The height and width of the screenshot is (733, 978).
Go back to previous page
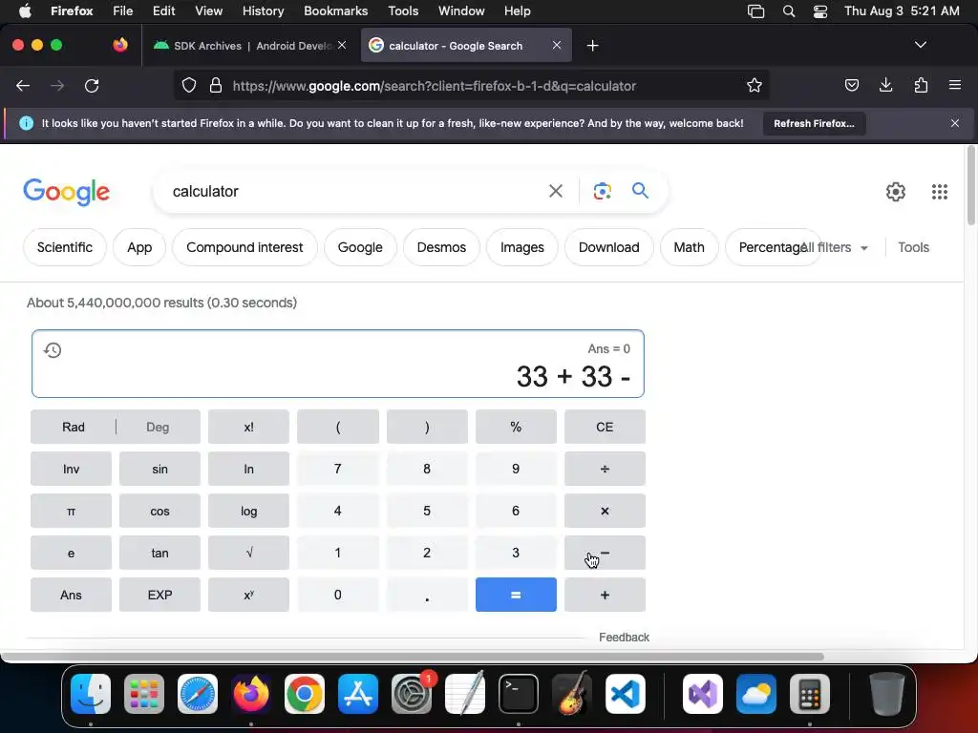(23, 85)
